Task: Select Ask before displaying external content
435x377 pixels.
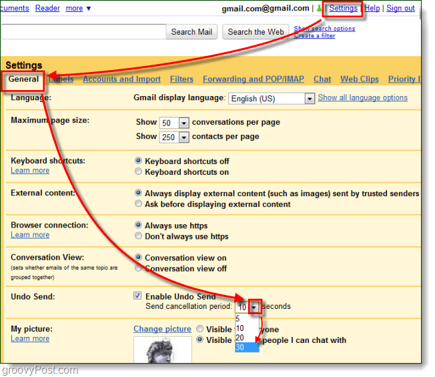Action: [x=138, y=204]
